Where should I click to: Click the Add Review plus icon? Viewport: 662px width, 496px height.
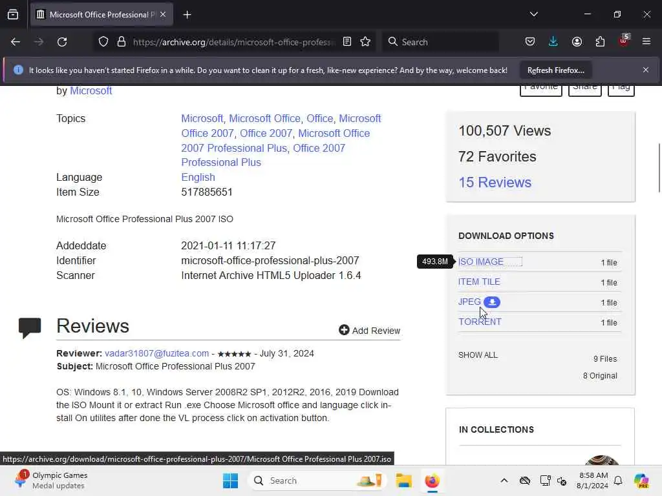[x=344, y=330]
